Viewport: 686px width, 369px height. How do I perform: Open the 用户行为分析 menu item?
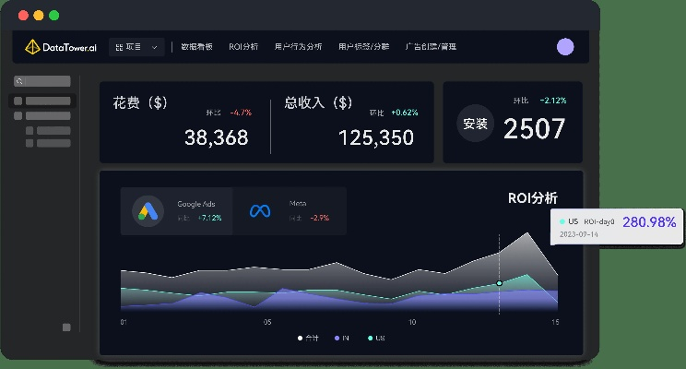(x=300, y=46)
